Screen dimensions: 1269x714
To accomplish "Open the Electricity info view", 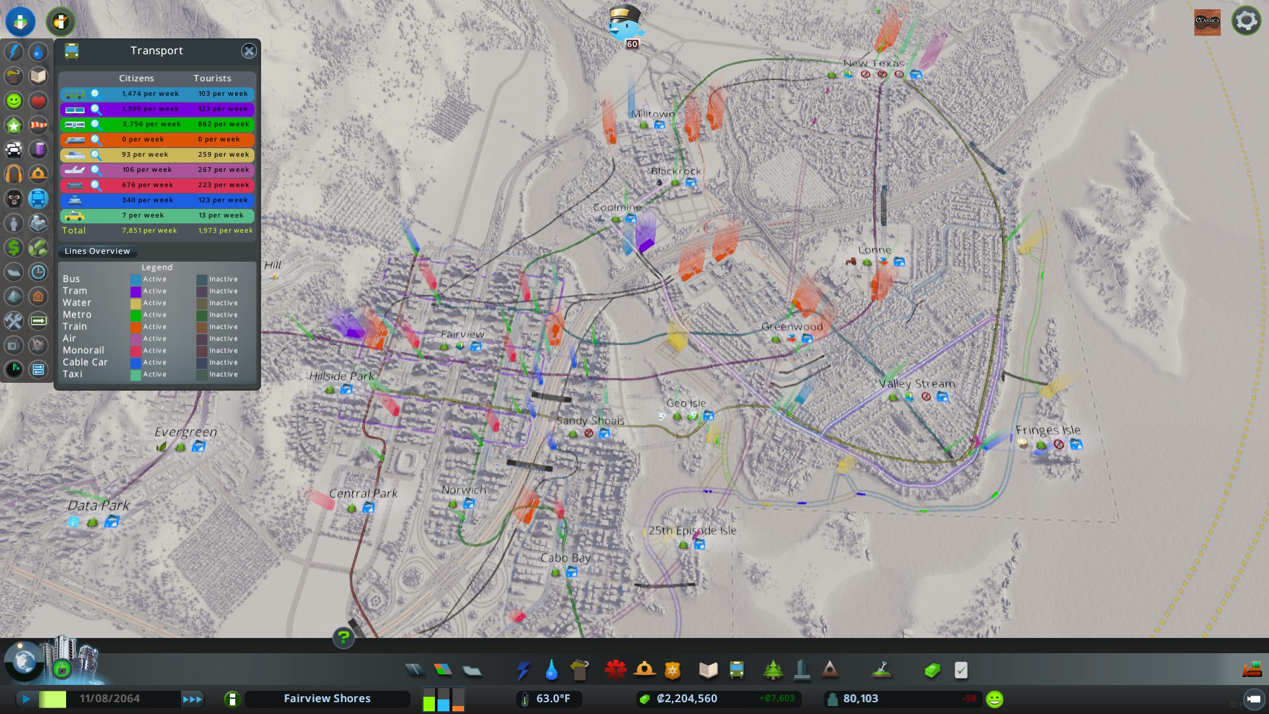I will (14, 52).
